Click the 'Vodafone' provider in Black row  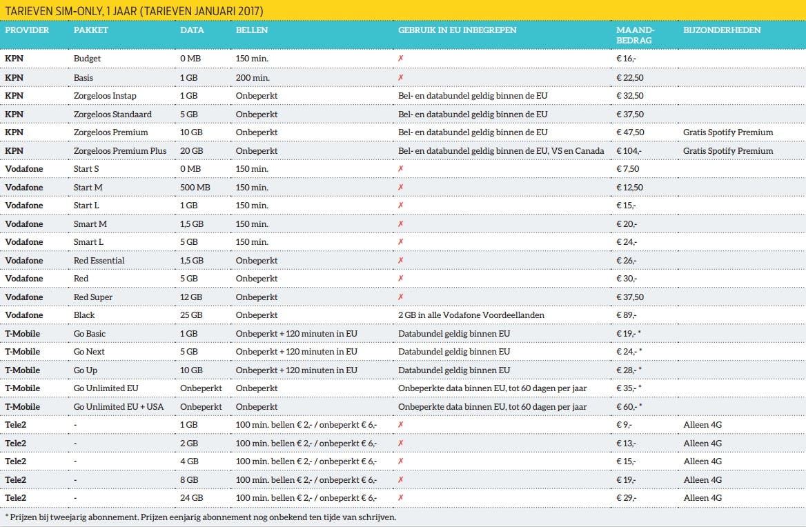click(x=23, y=315)
